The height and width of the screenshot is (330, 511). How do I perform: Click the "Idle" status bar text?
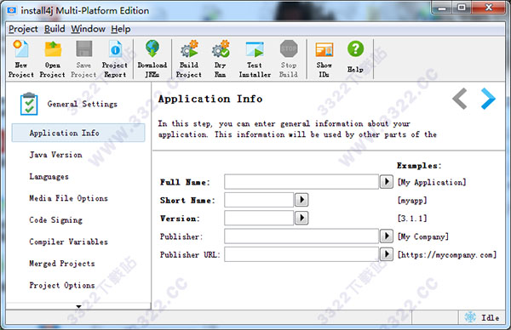[491, 317]
